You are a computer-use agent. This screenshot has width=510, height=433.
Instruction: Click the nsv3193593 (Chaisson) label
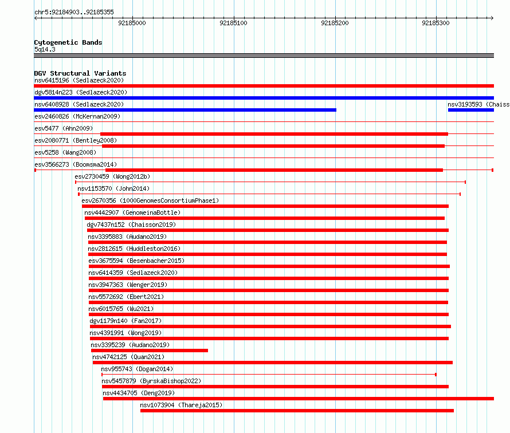pos(478,104)
